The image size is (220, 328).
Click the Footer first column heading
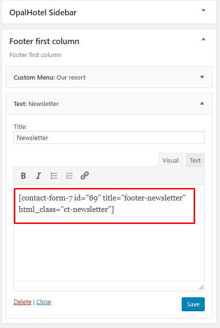coord(44,41)
